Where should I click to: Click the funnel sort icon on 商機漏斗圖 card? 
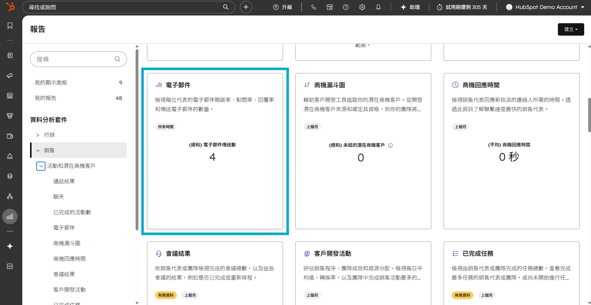tap(307, 85)
